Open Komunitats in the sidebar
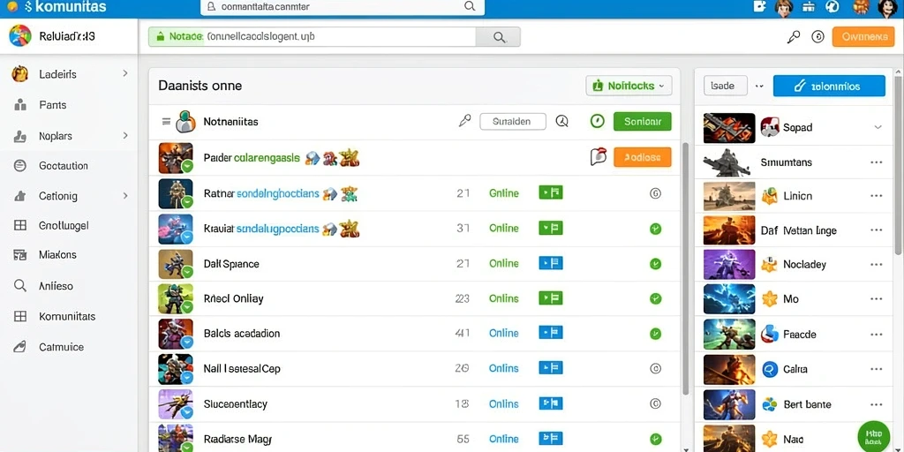Image resolution: width=904 pixels, height=452 pixels. click(x=68, y=317)
